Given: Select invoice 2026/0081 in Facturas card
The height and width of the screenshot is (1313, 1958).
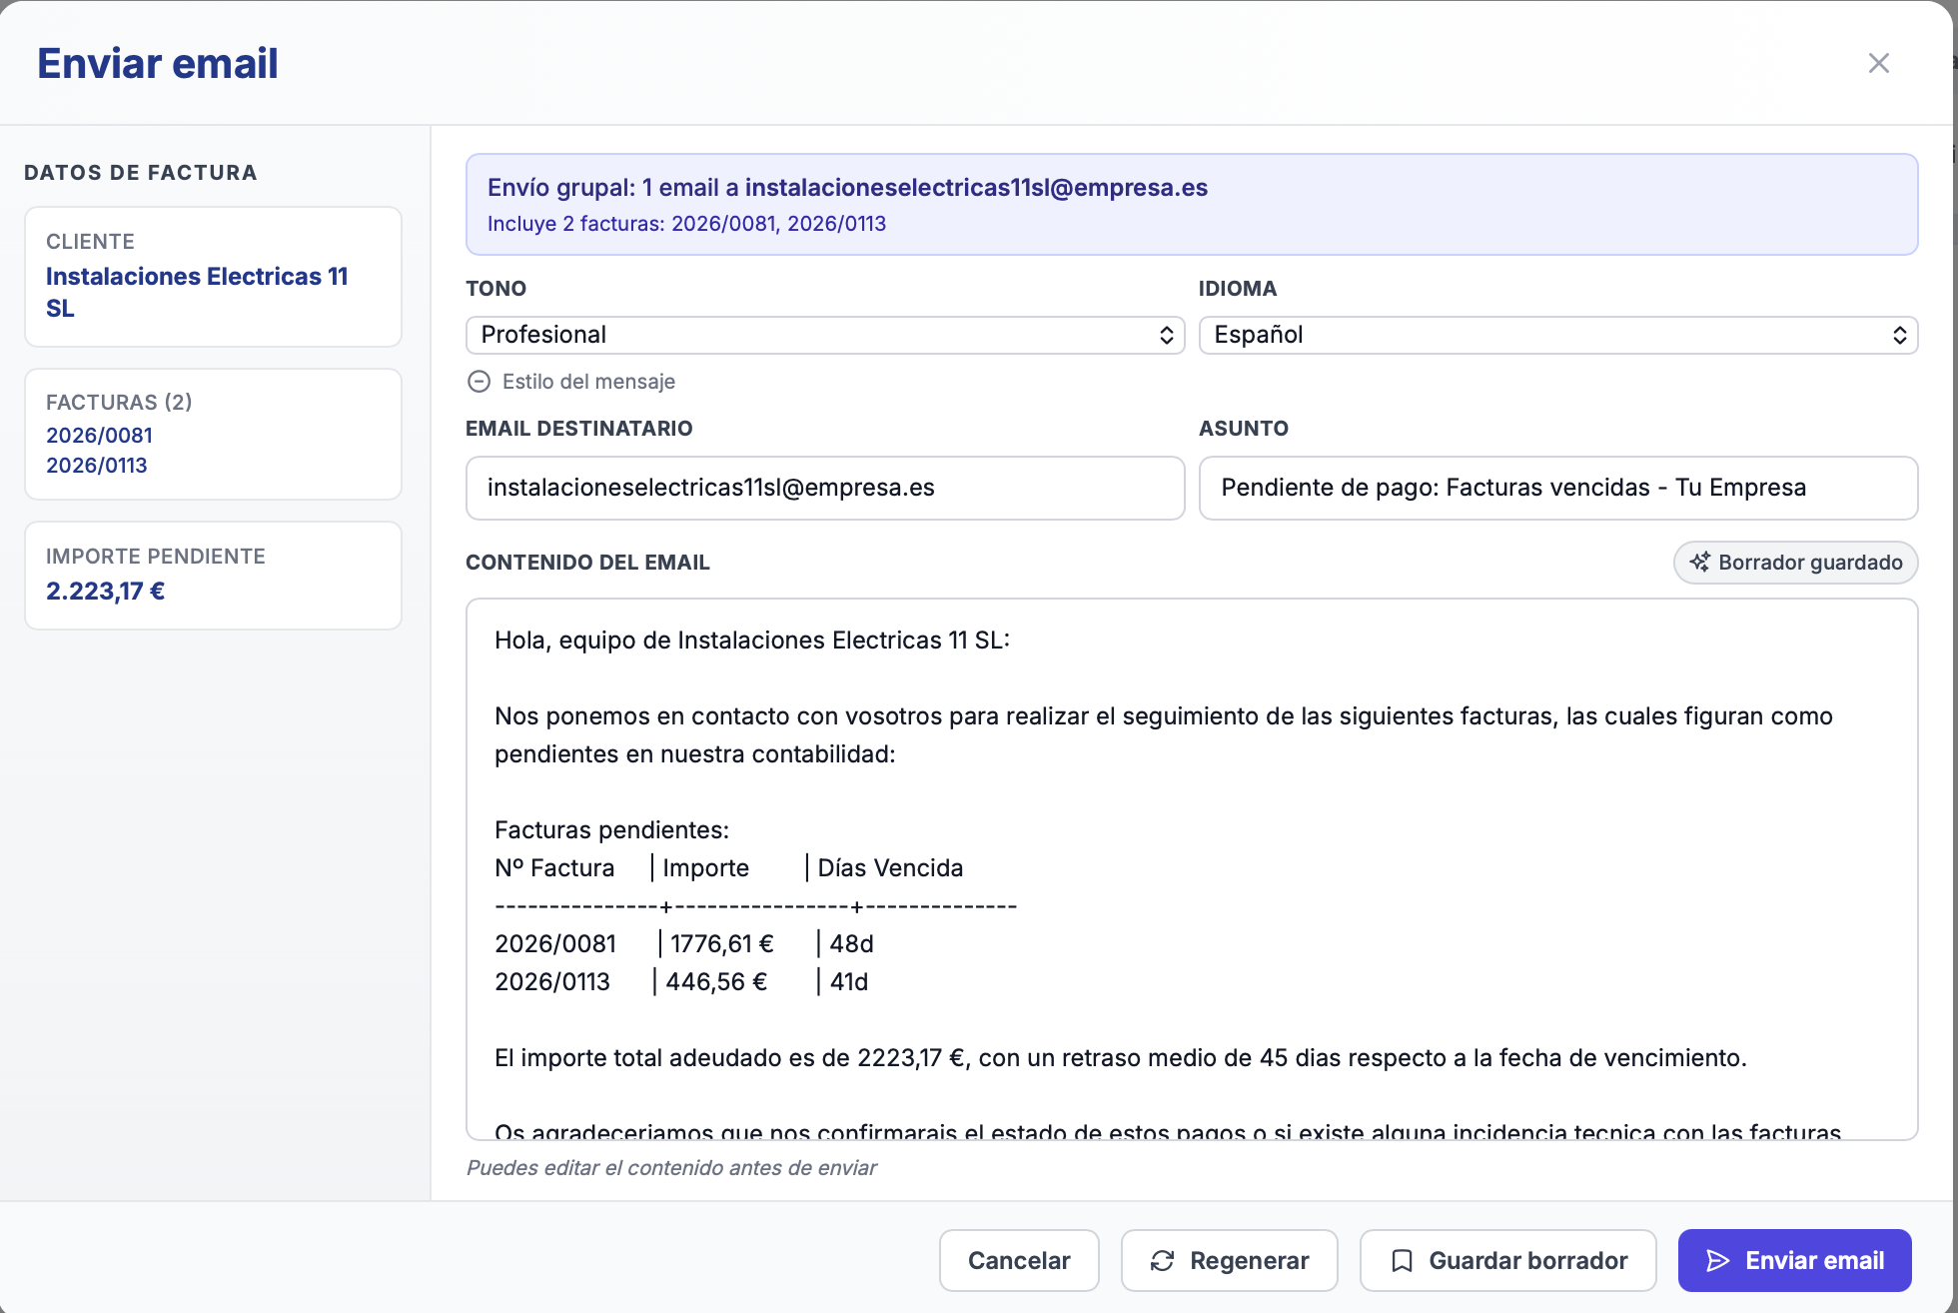Looking at the screenshot, I should pyautogui.click(x=99, y=436).
